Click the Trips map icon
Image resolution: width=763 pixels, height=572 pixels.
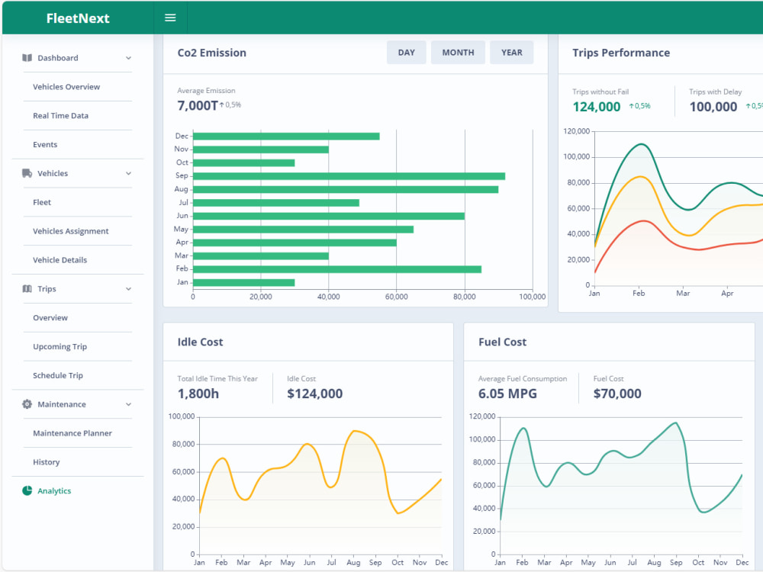[x=27, y=289]
